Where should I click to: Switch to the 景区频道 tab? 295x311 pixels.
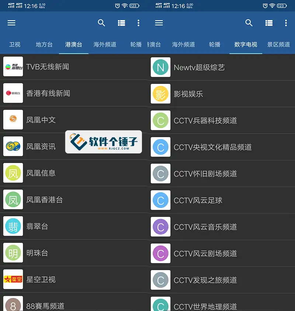[278, 45]
